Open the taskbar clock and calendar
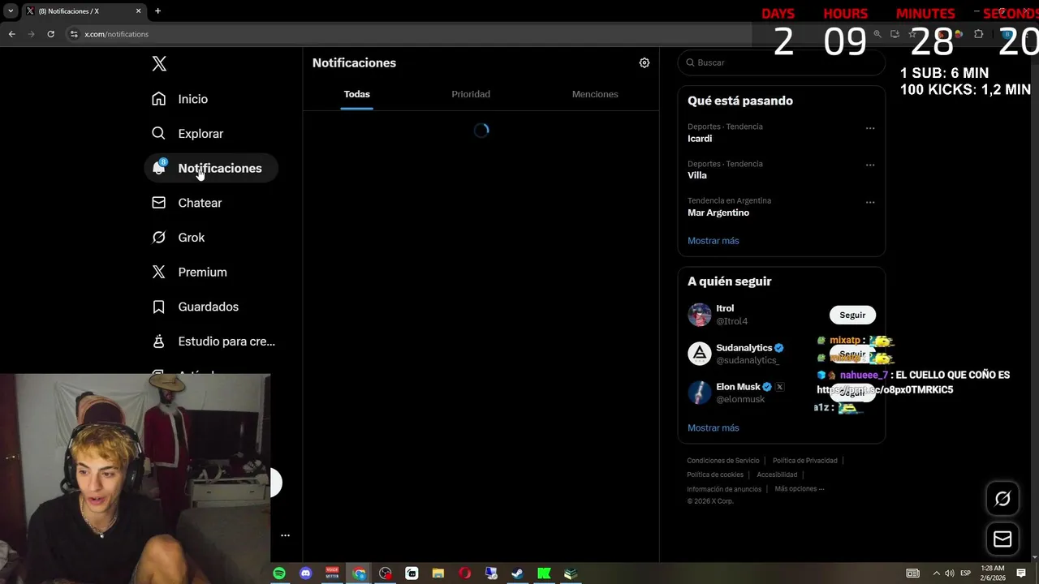Image resolution: width=1039 pixels, height=584 pixels. [x=993, y=573]
